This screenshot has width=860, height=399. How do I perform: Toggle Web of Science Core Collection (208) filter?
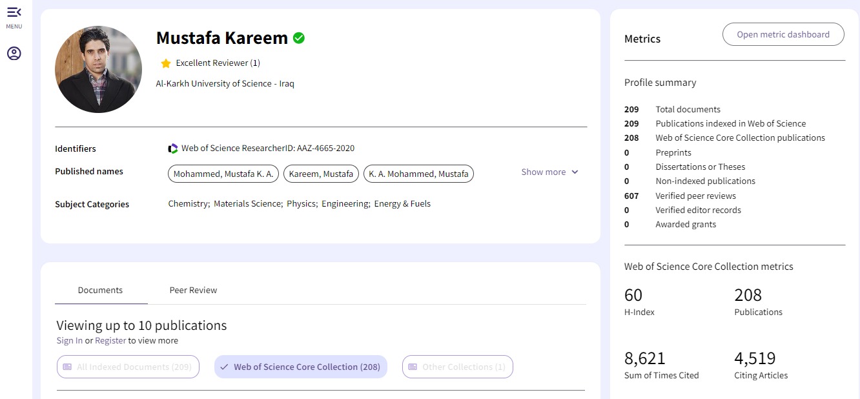[x=301, y=367]
